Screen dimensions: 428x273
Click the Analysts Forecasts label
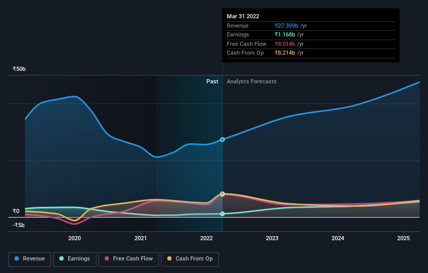(x=252, y=81)
